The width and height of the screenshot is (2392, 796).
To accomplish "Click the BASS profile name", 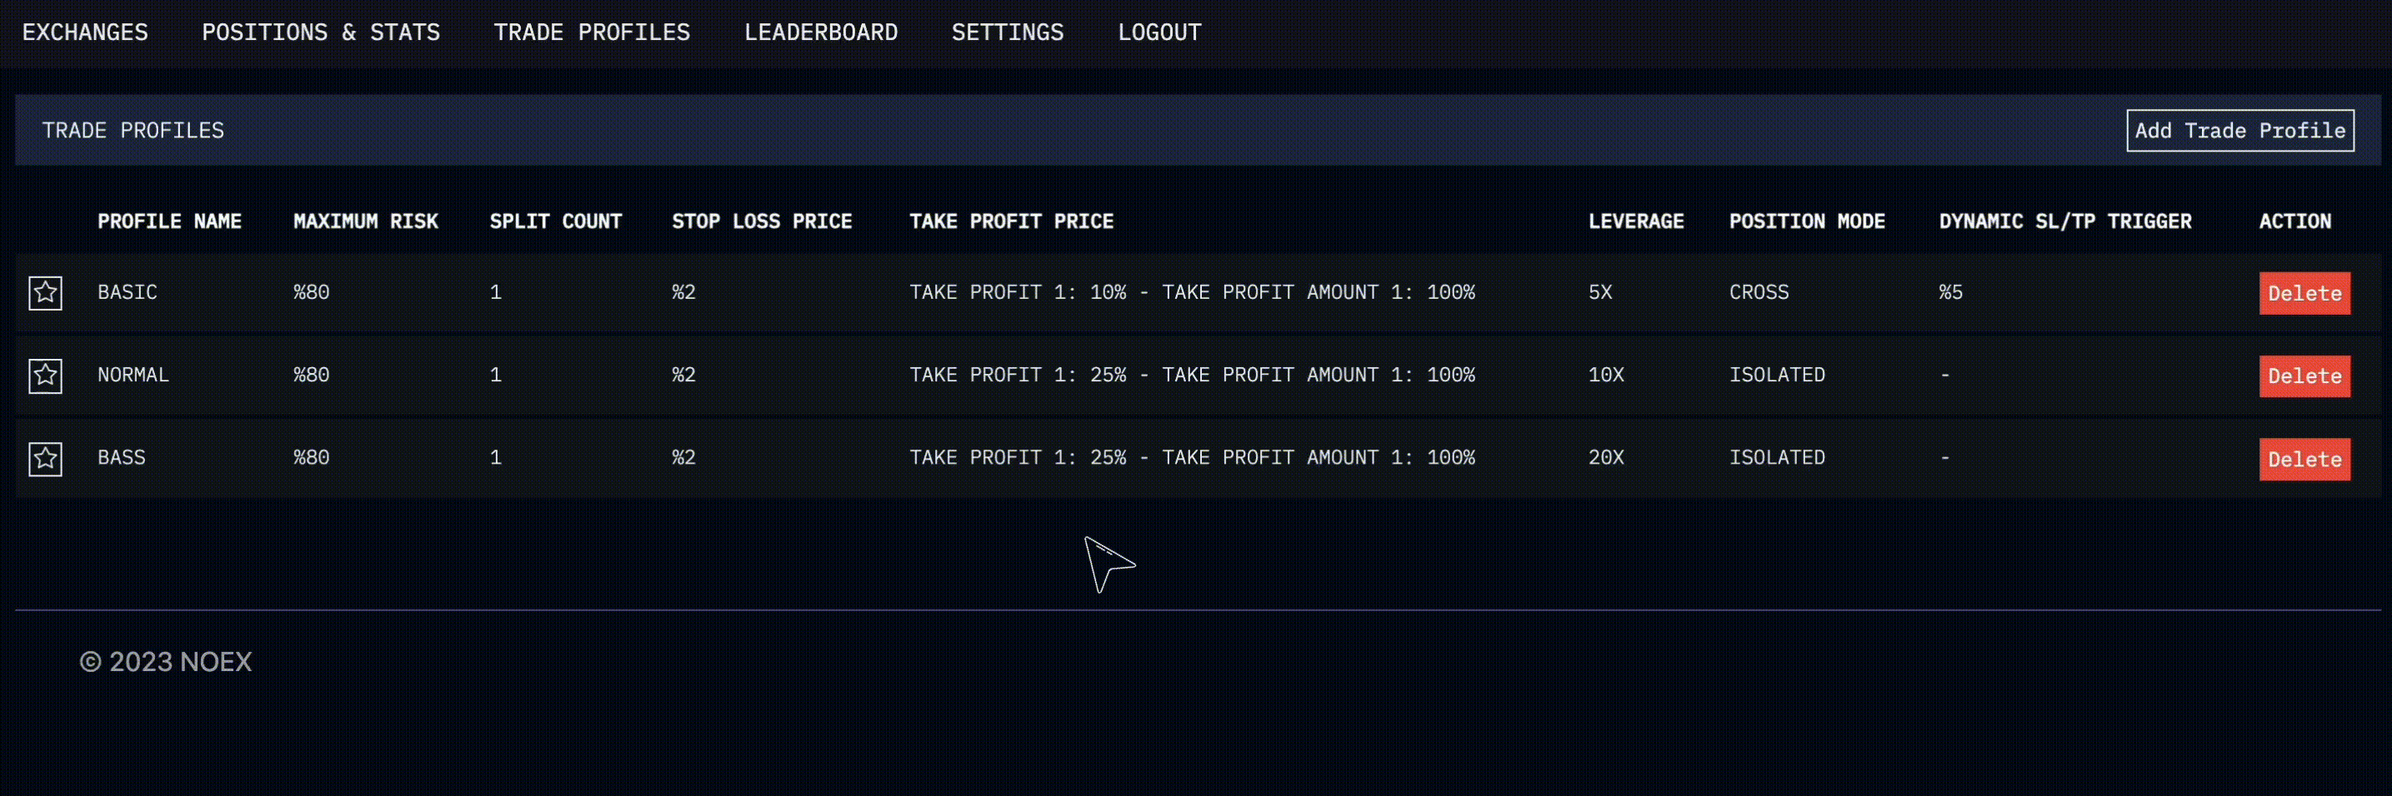I will 122,457.
